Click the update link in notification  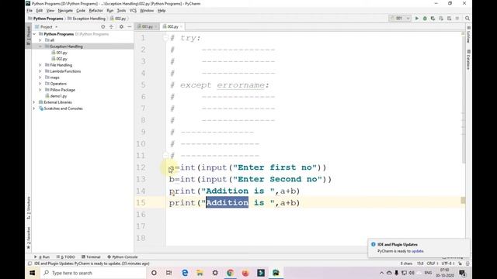tap(418, 251)
